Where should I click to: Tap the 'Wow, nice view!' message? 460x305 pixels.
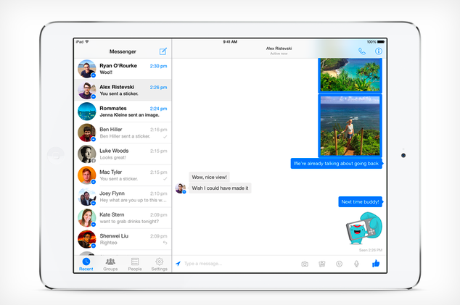(x=209, y=177)
